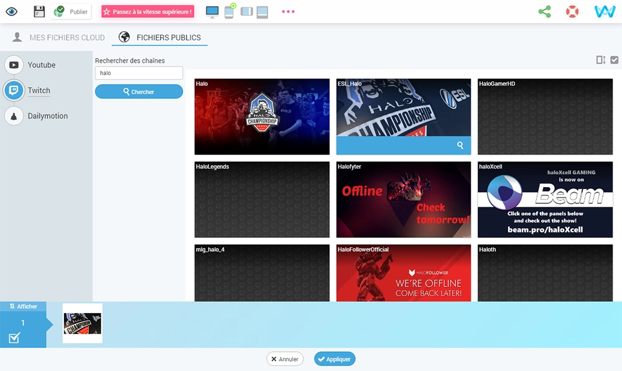Open the three-dots more options menu
This screenshot has height=371, width=622.
288,11
